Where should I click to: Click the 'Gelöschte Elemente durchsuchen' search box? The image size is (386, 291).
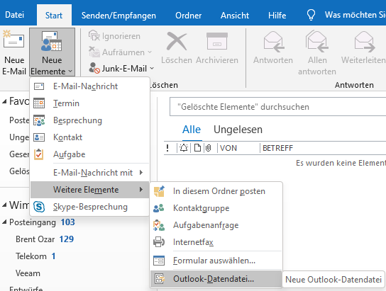click(x=277, y=107)
